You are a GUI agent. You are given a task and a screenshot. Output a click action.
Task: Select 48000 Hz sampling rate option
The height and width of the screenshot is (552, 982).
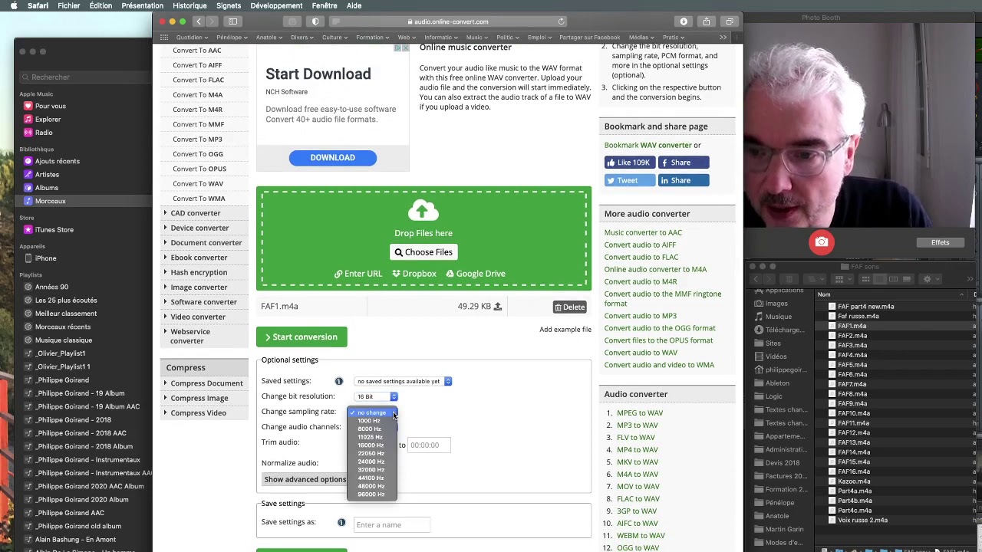click(371, 486)
